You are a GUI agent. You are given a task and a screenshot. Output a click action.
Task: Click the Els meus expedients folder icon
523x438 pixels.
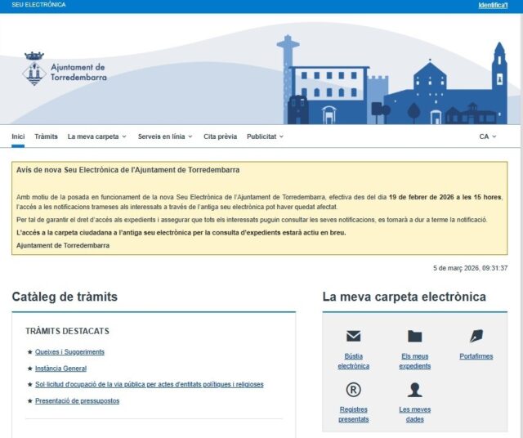(x=415, y=336)
